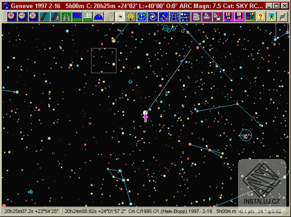Click the grey square frame on the star map
Viewport: 291px width, 217px height.
104,60
